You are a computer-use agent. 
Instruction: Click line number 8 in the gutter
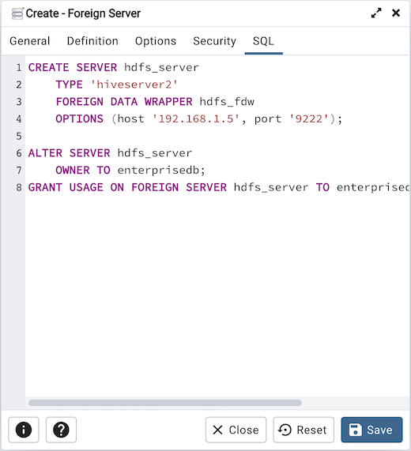coord(19,187)
